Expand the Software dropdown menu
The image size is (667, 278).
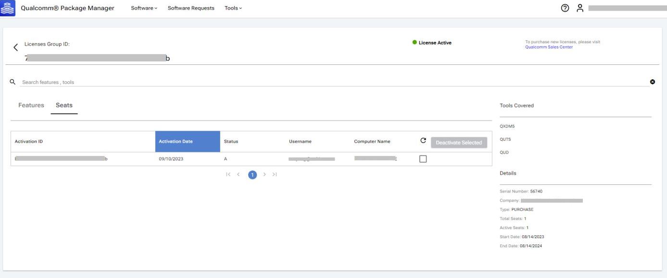tap(144, 9)
